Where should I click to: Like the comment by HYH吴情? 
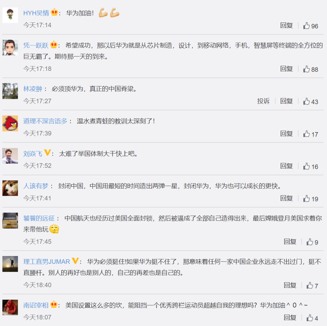(x=311, y=26)
